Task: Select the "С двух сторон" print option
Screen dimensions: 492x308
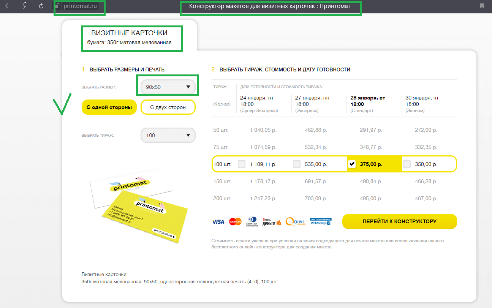Action: tap(168, 107)
